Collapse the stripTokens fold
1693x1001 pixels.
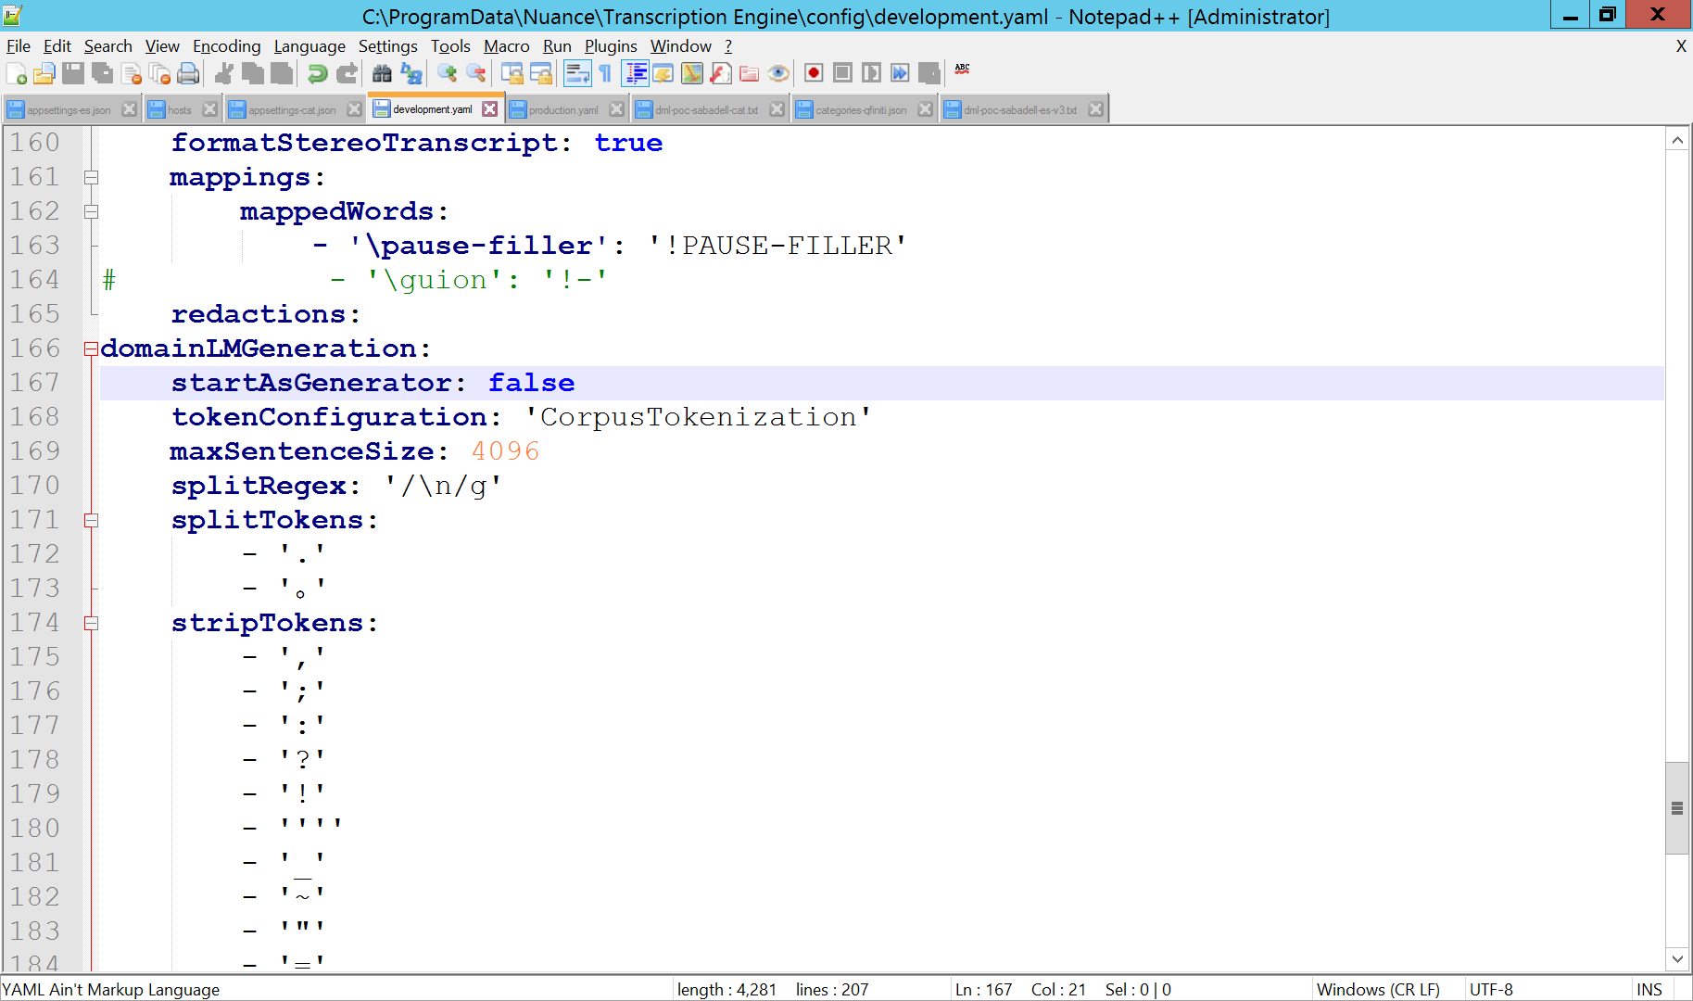[91, 623]
